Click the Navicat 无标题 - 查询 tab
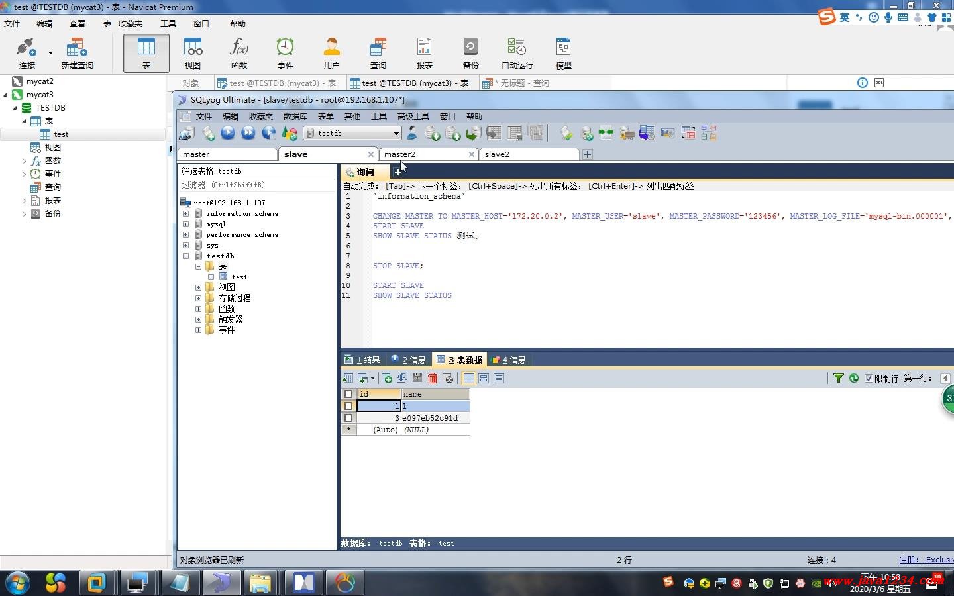The image size is (954, 596). click(x=516, y=83)
